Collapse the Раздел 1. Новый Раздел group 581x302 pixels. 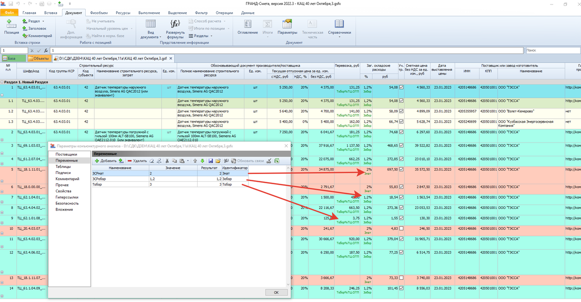pos(2,82)
